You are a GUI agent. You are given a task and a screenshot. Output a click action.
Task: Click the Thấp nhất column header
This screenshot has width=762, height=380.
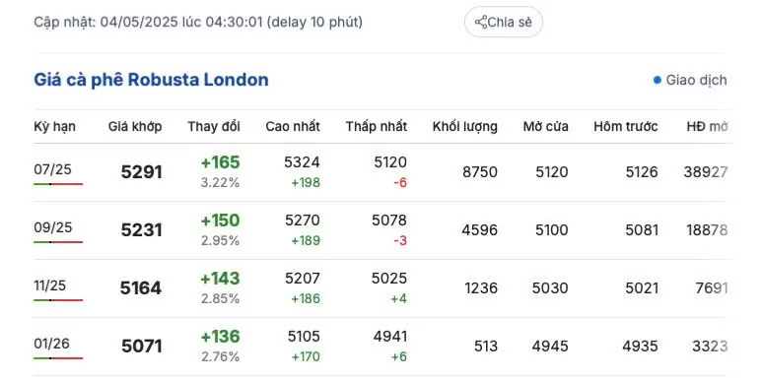click(x=377, y=127)
